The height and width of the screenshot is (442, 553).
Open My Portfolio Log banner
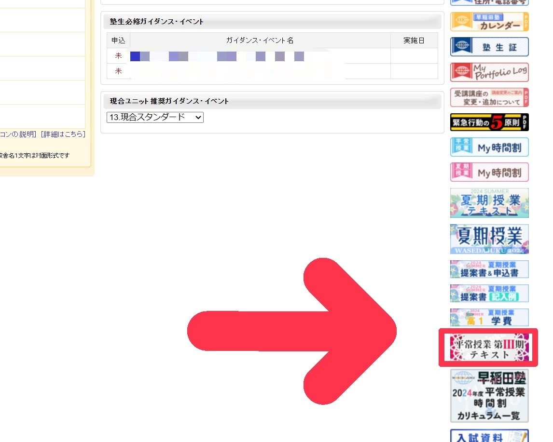coord(489,72)
